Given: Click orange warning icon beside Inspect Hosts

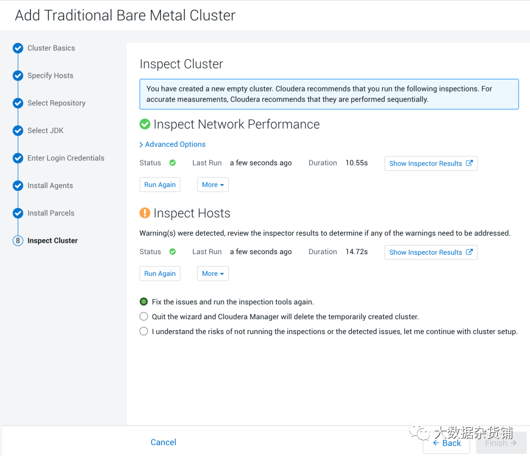Looking at the screenshot, I should point(145,213).
